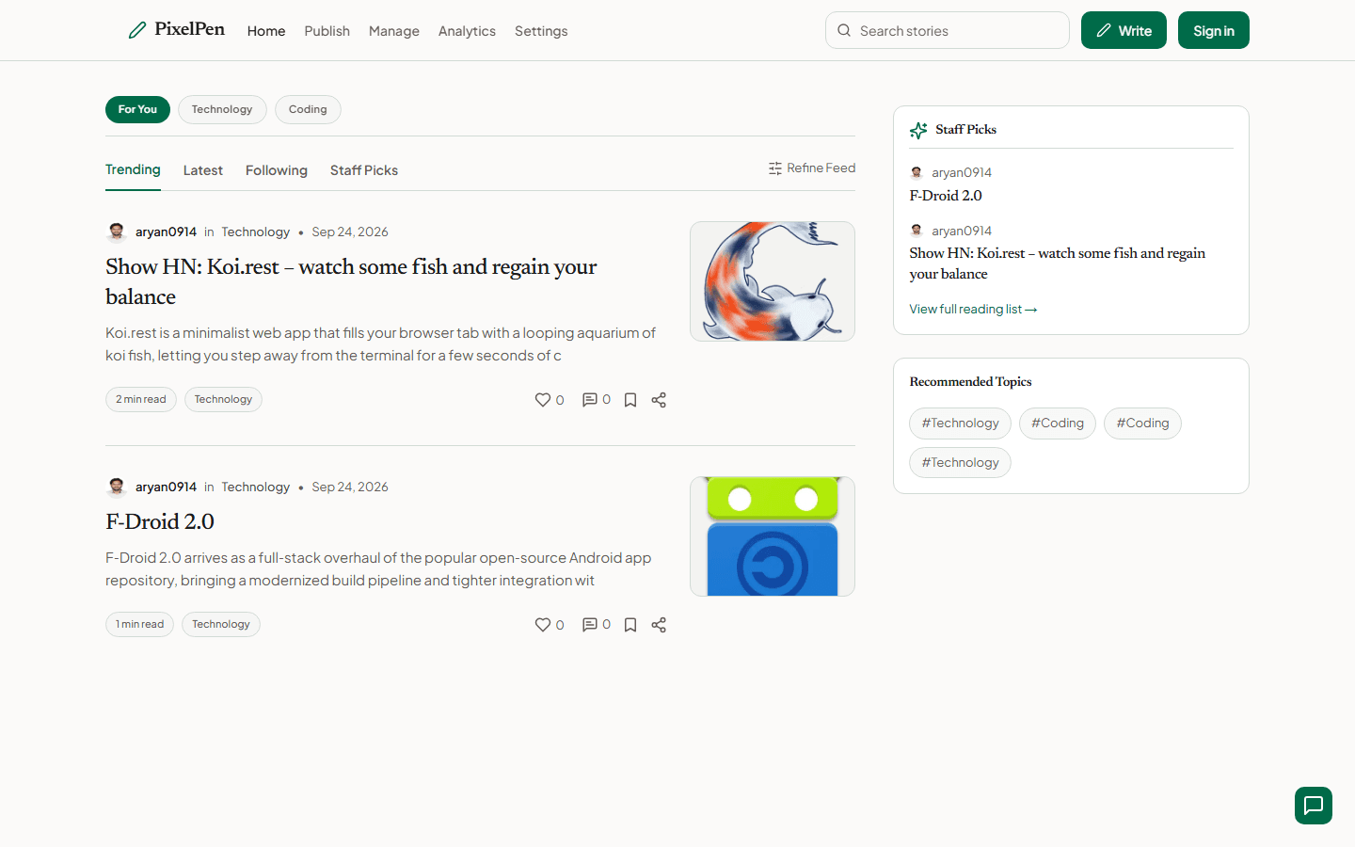
Task: Switch to the Following tab
Action: 277,170
